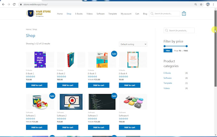
Task: Rate Software 1 using its stars
Action: click(x=30, y=119)
